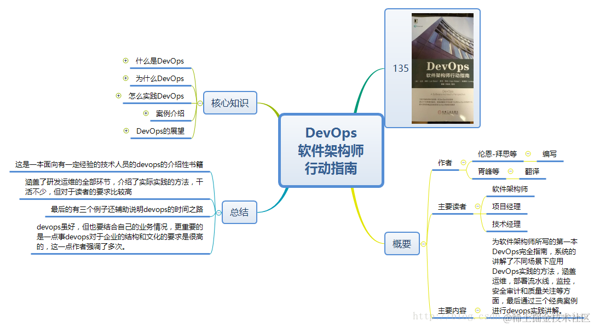Image resolution: width=594 pixels, height=327 pixels.
Task: Collapse the 编写 relationship node
Action: [528, 153]
